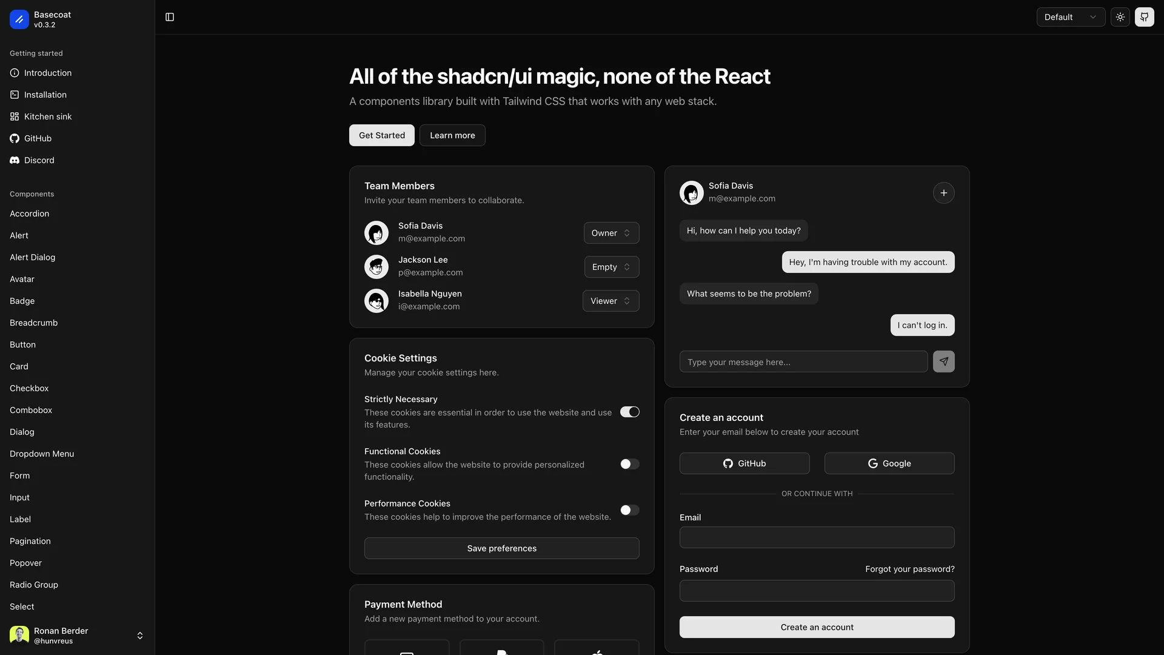Go to Dropdown Menu component page
The width and height of the screenshot is (1164, 655).
[42, 454]
